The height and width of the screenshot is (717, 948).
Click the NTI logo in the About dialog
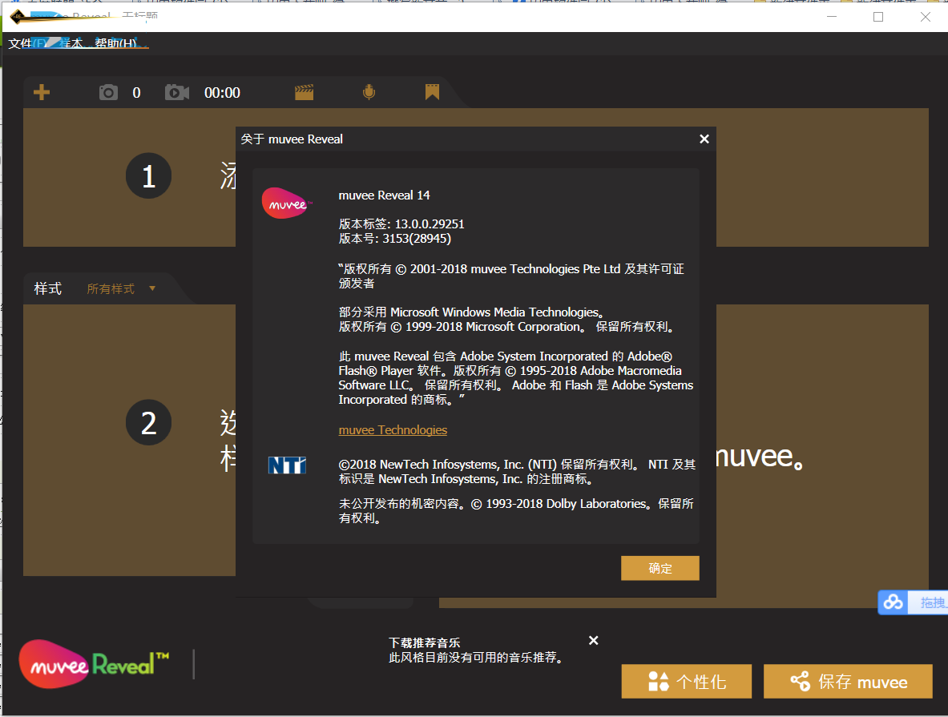pos(287,465)
